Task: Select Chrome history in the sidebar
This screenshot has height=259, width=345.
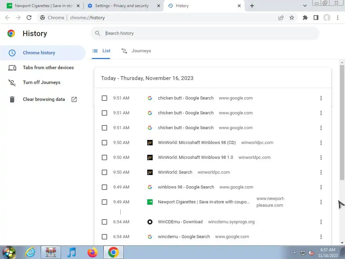Action: click(43, 53)
